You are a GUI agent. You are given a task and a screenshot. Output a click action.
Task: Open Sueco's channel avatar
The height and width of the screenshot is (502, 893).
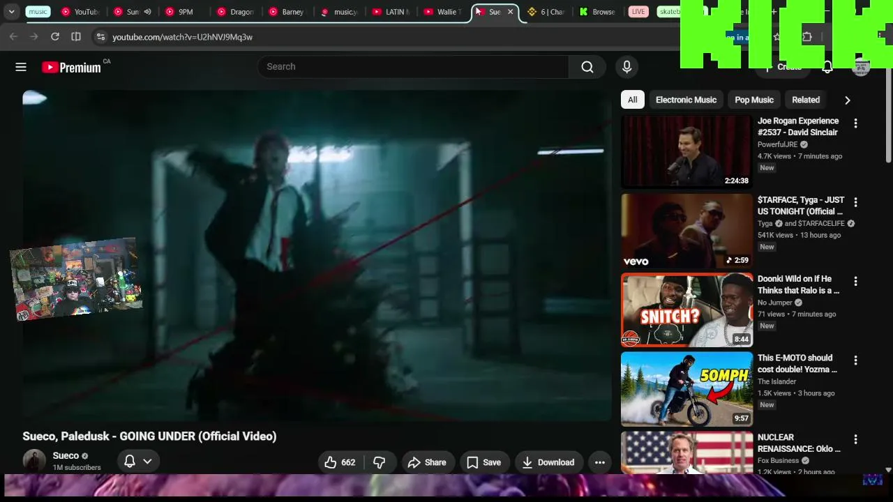click(34, 461)
